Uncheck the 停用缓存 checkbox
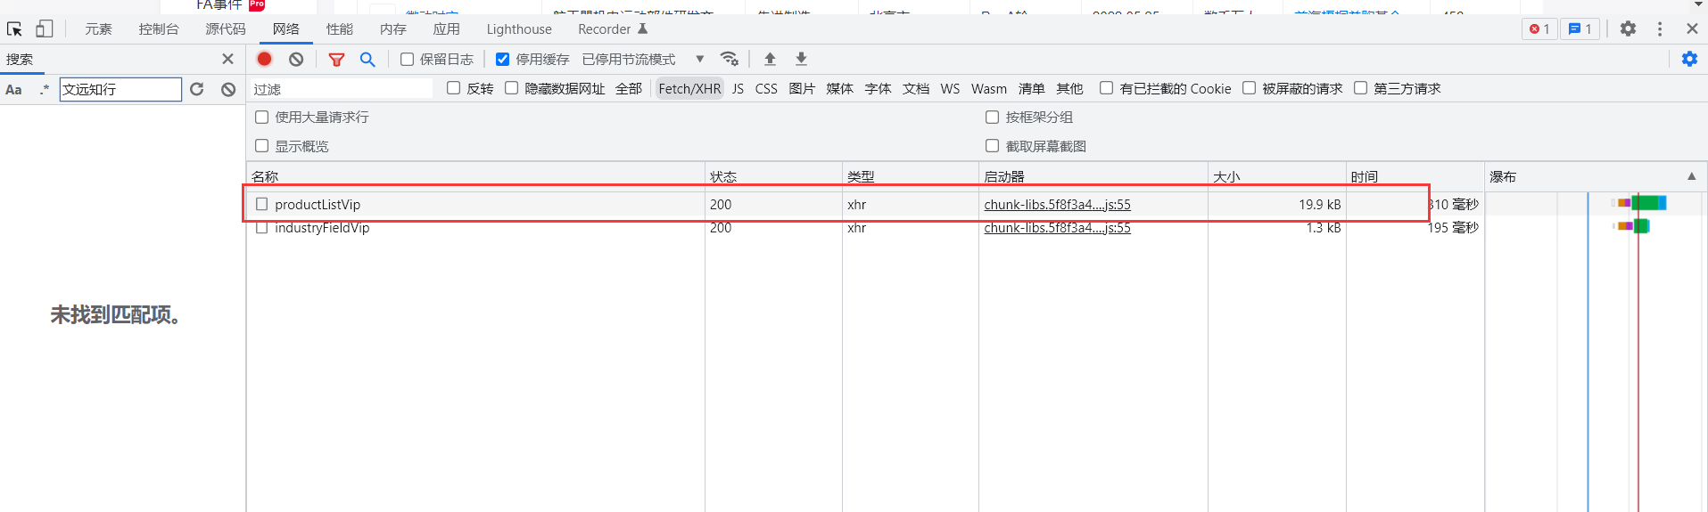1708x512 pixels. pyautogui.click(x=502, y=60)
